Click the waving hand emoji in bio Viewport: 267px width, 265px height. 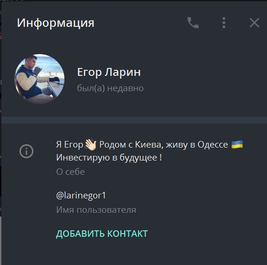[90, 145]
